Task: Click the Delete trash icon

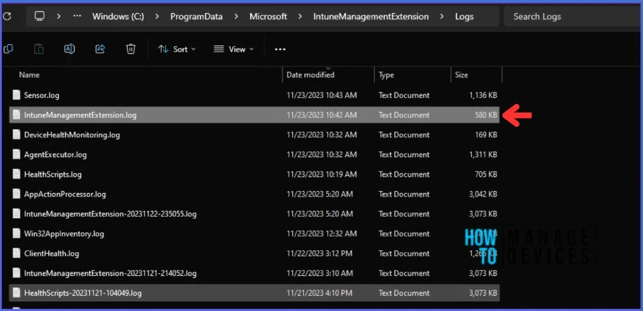Action: coord(131,49)
